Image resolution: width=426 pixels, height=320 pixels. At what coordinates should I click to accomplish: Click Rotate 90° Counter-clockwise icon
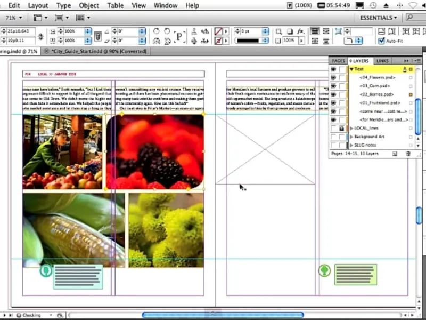point(167,31)
